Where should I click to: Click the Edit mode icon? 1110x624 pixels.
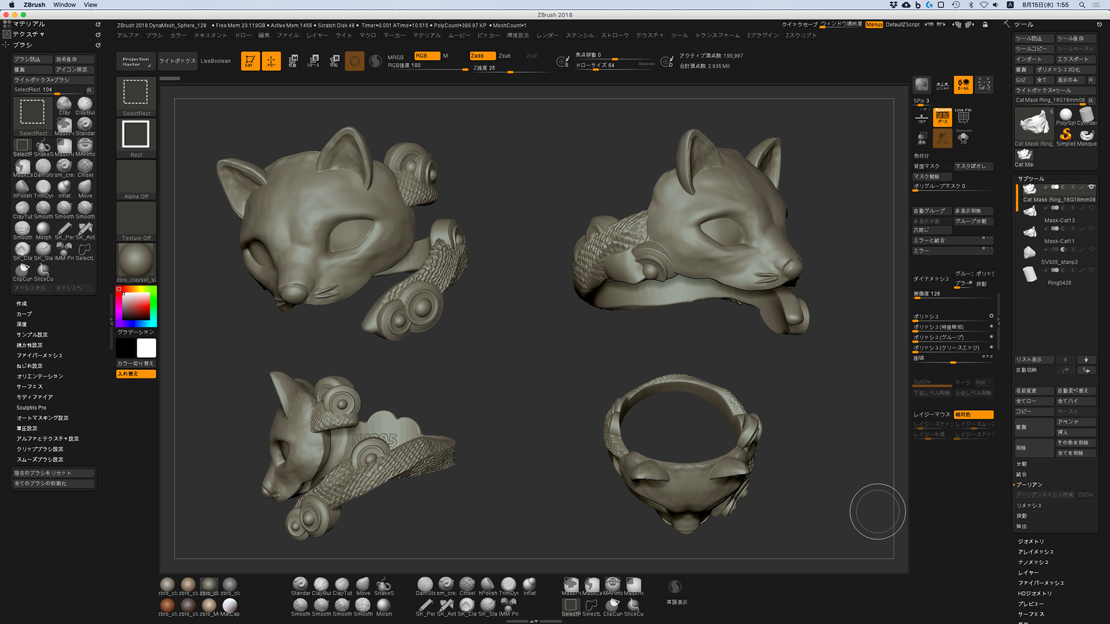pyautogui.click(x=250, y=61)
